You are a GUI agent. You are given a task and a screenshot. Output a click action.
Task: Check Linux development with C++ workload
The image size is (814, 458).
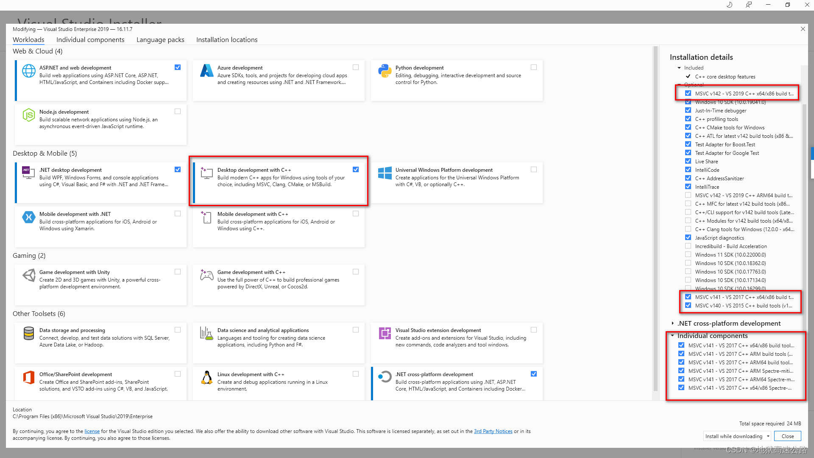(x=356, y=374)
